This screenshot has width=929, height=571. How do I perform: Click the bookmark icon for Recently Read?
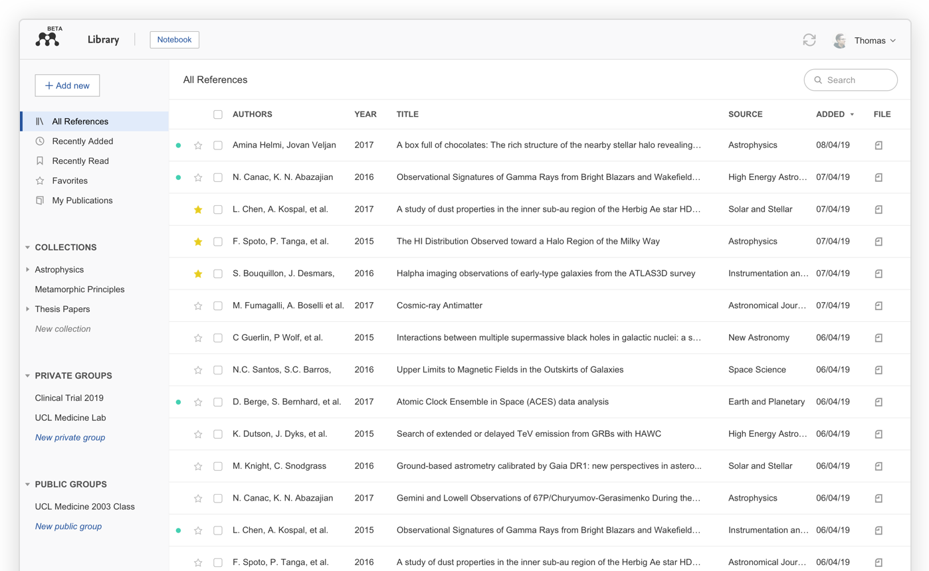click(40, 161)
